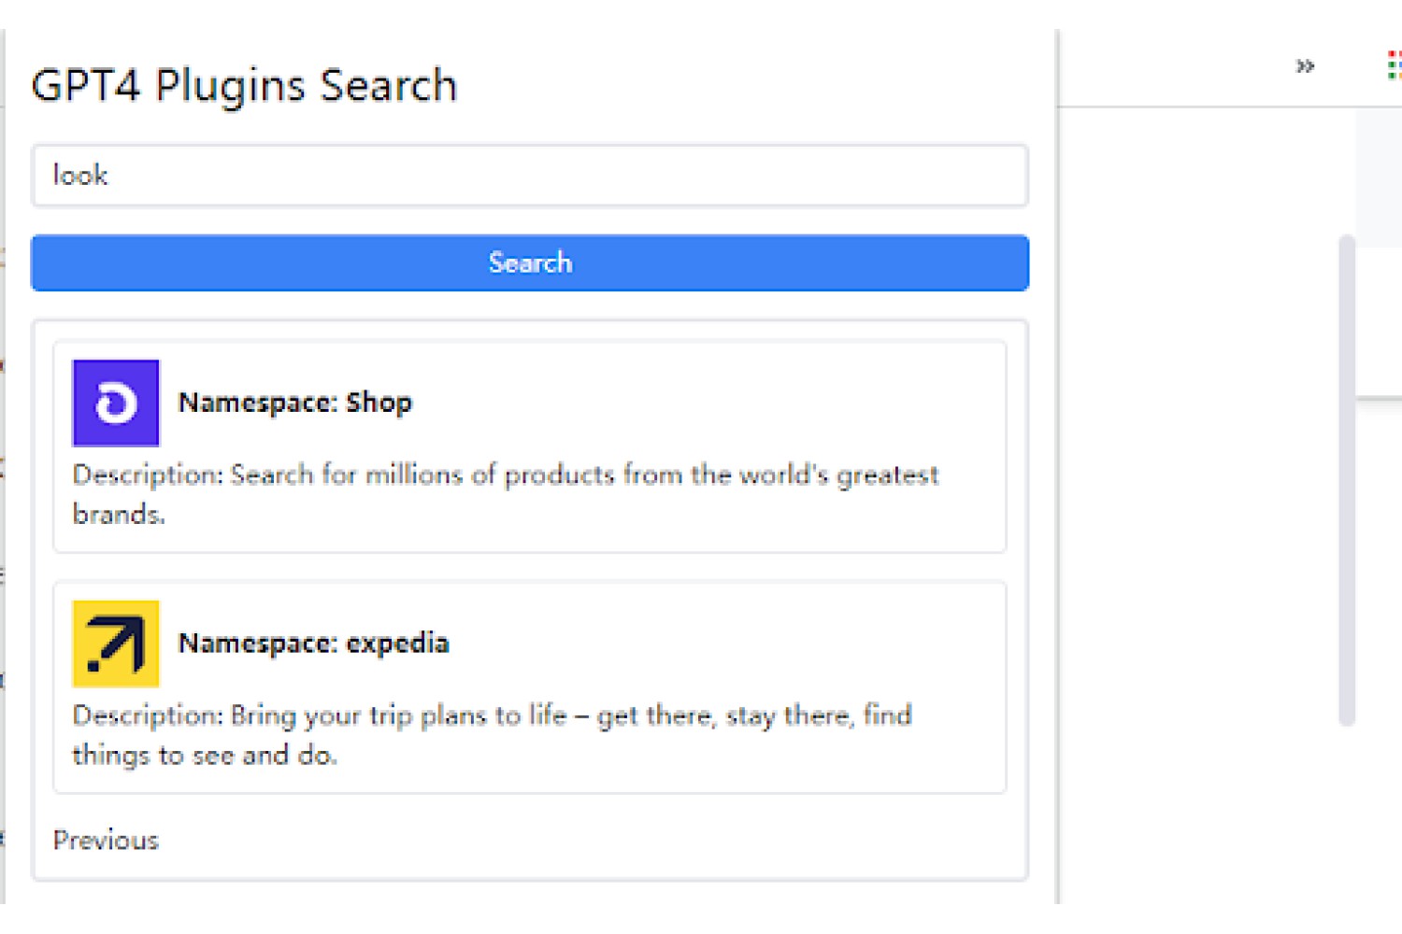The height and width of the screenshot is (934, 1402).
Task: Click the Shop plugin description text
Action: (506, 494)
